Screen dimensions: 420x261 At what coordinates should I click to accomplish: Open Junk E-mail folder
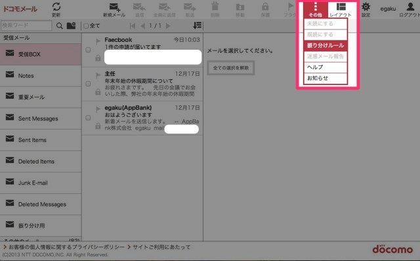(41, 183)
